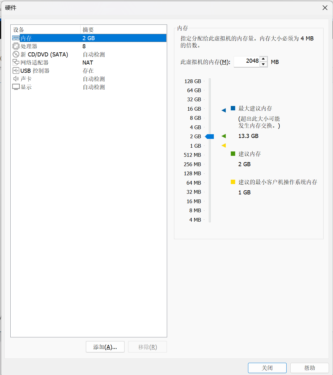Click the 此虚拟机的内存(M) label
The width and height of the screenshot is (333, 375).
pos(205,62)
